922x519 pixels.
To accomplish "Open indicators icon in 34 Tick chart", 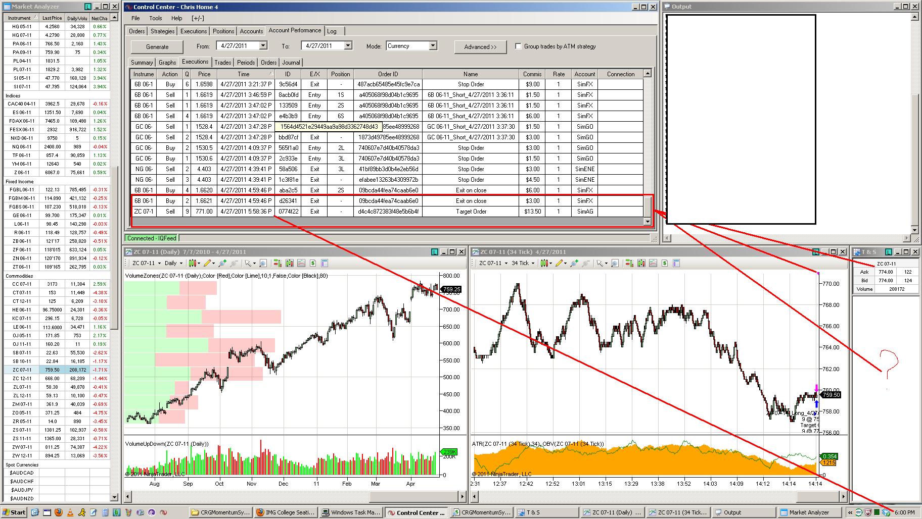I will (641, 263).
